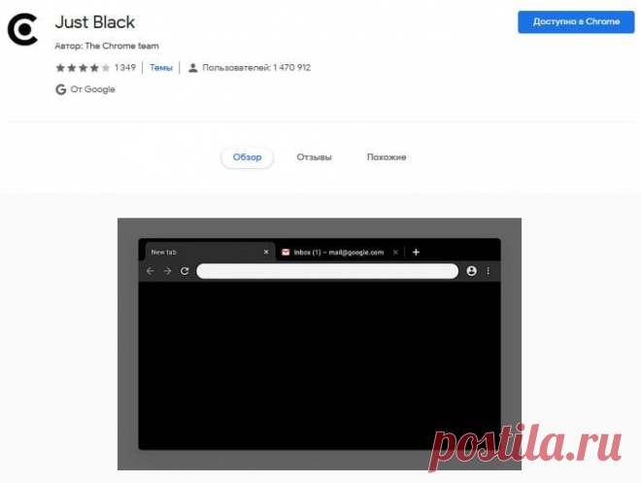
Task: Click 'Автор: The Chrome team' text
Action: coord(107,46)
